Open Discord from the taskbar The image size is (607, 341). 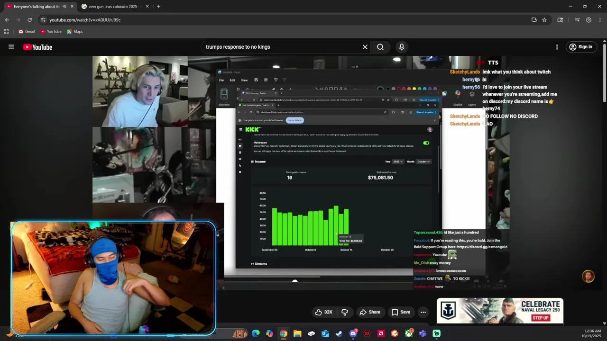(353, 333)
